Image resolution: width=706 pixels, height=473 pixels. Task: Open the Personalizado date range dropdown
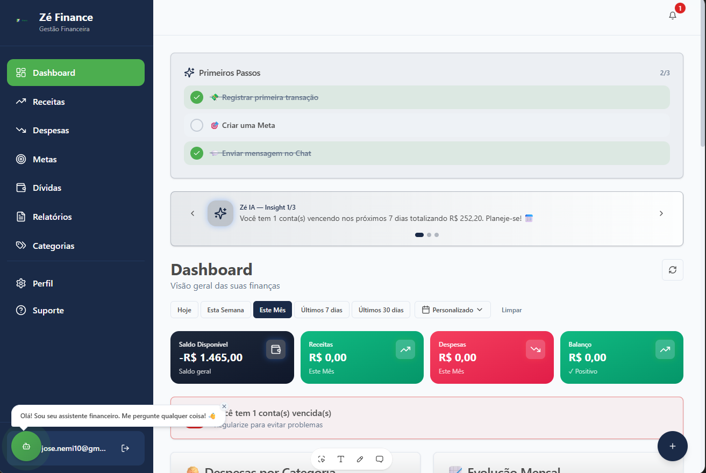[x=453, y=310]
